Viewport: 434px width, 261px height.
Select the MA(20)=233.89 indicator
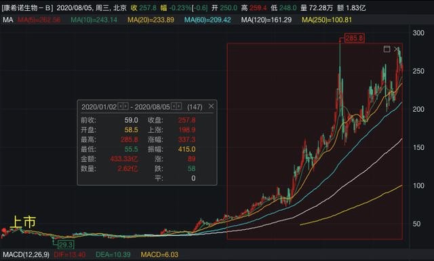(x=151, y=20)
